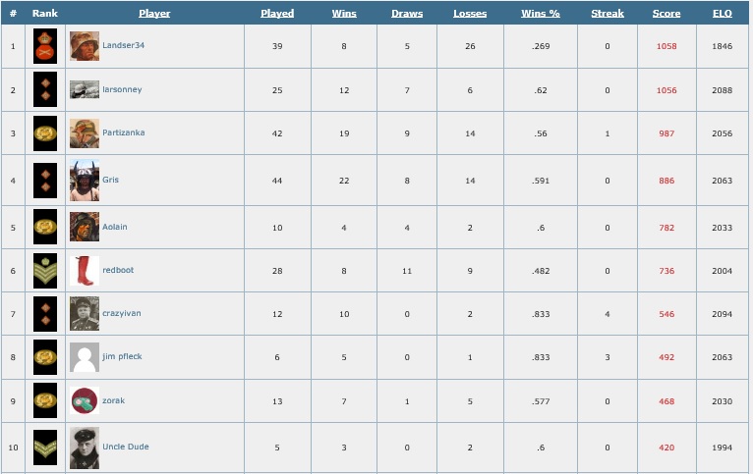Viewport: 753px width, 474px height.
Task: Click jim pfleck's default silhouette avatar
Action: [x=85, y=357]
